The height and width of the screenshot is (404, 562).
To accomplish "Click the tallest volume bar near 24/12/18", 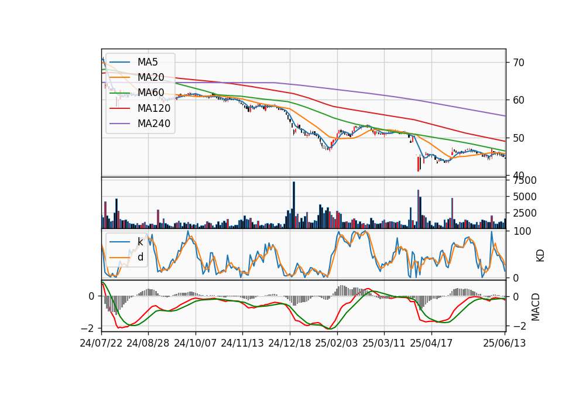I will [294, 205].
